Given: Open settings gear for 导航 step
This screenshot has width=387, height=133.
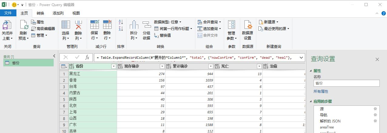Looking at the screenshot, I should (x=375, y=115).
